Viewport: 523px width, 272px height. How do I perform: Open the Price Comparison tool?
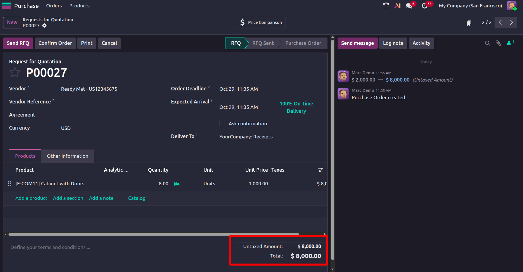pyautogui.click(x=260, y=22)
